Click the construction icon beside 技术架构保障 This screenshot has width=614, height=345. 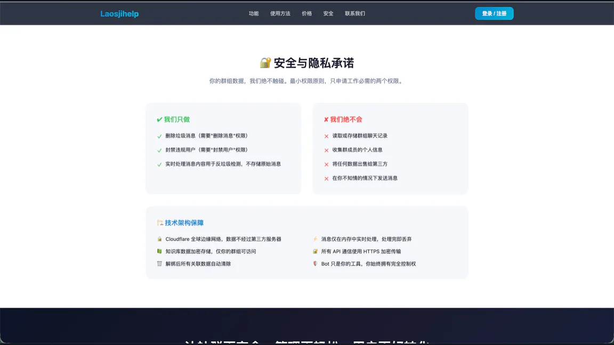pos(160,223)
